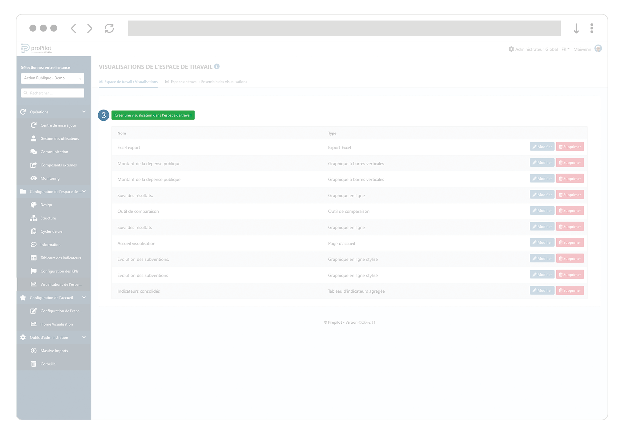Click the Monitoring eye icon
The width and height of the screenshot is (624, 437).
(34, 178)
